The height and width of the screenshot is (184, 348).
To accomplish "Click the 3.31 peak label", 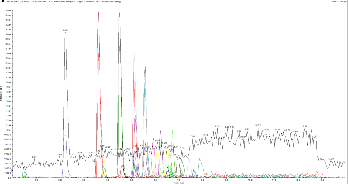I will (91, 153).
